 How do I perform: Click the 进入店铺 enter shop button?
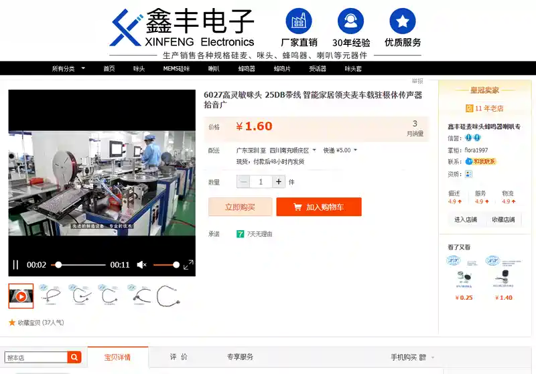click(x=466, y=219)
